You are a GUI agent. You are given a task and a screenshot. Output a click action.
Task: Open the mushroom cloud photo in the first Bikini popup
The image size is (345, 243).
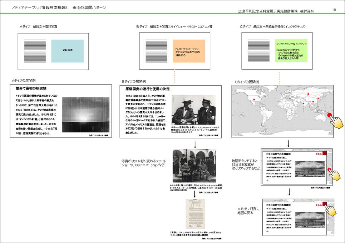coord(310,169)
